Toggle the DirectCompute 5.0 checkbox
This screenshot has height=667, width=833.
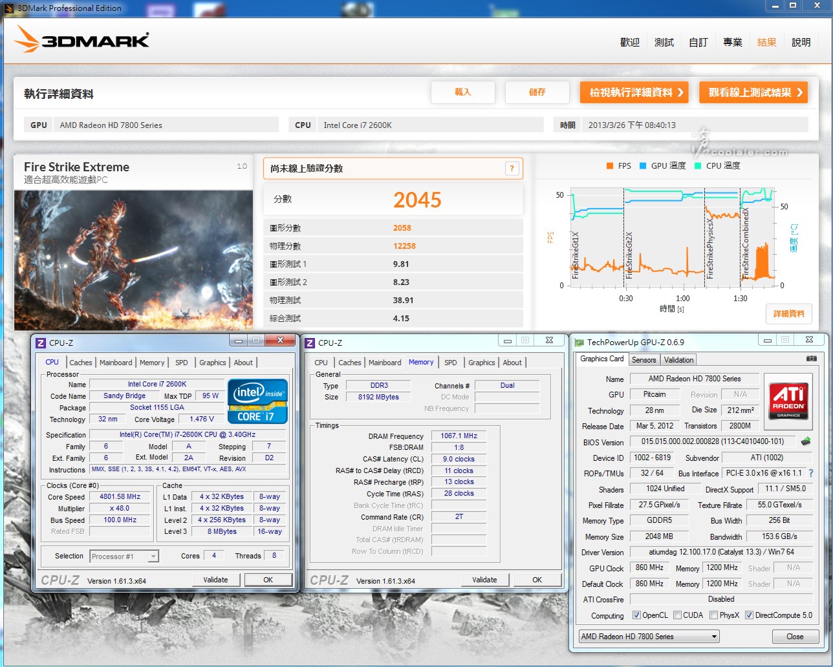749,615
